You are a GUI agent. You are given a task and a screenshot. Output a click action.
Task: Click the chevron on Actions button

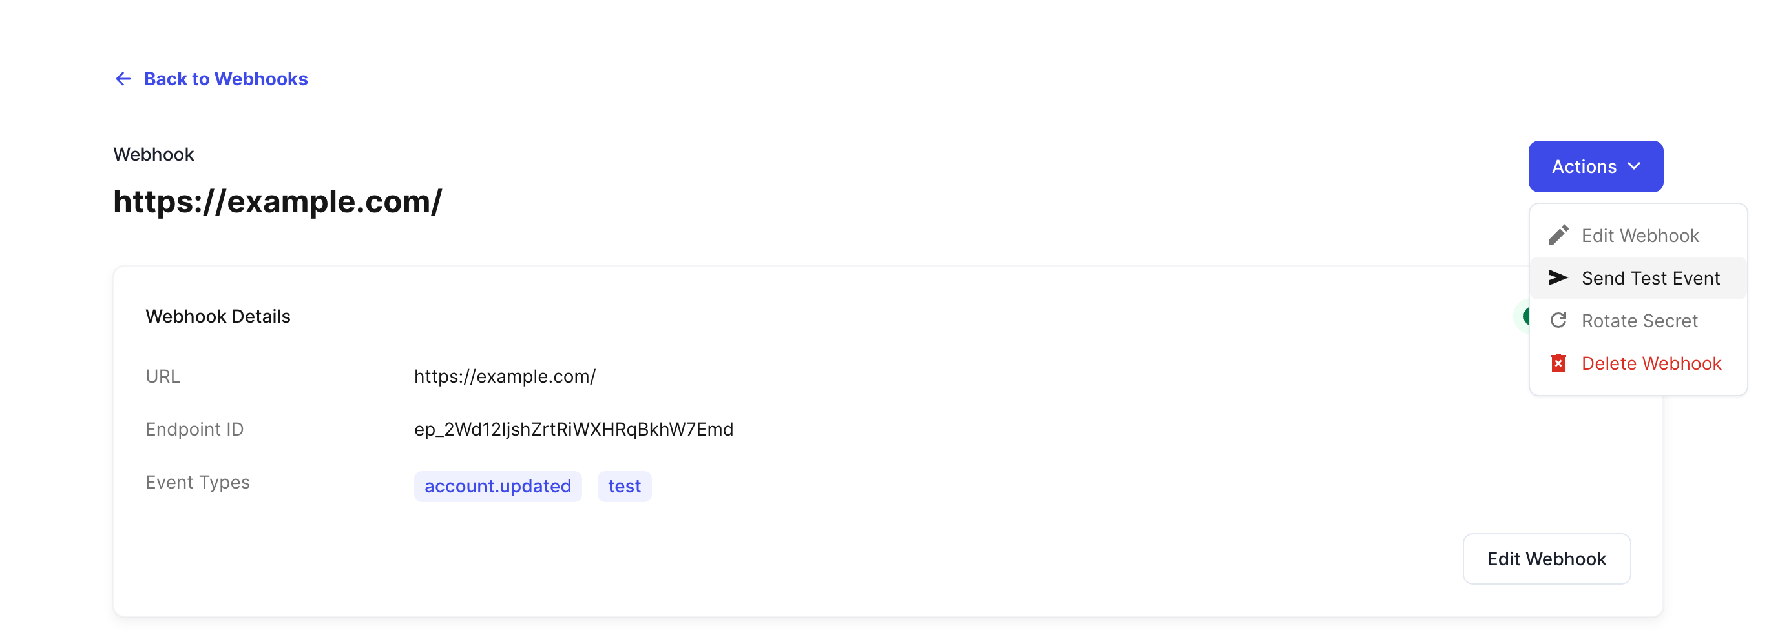click(x=1634, y=166)
